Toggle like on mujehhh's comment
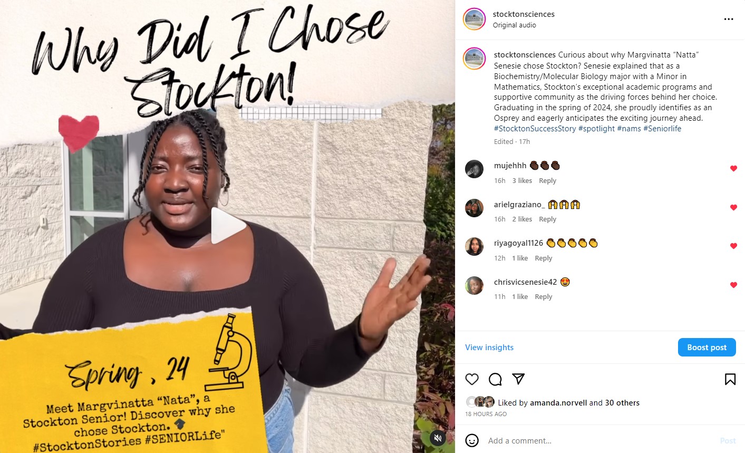745x453 pixels. (x=733, y=169)
